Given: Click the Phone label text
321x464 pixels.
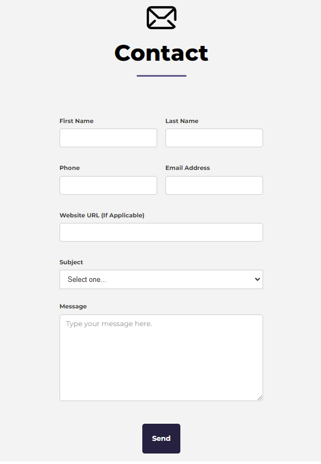Looking at the screenshot, I should pyautogui.click(x=69, y=168).
